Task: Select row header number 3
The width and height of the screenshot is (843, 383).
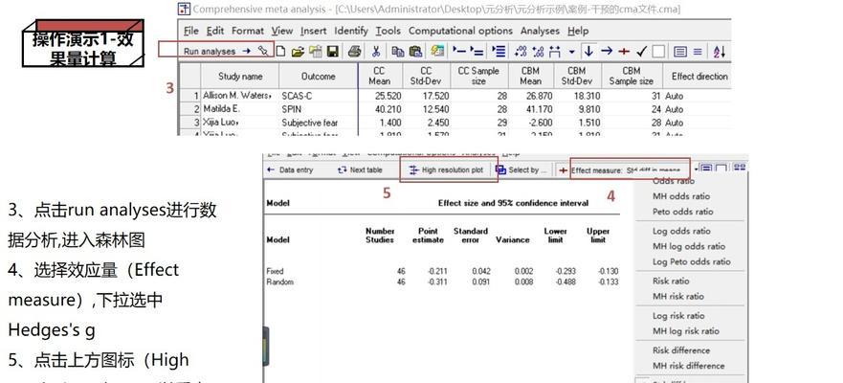Action: [x=190, y=123]
